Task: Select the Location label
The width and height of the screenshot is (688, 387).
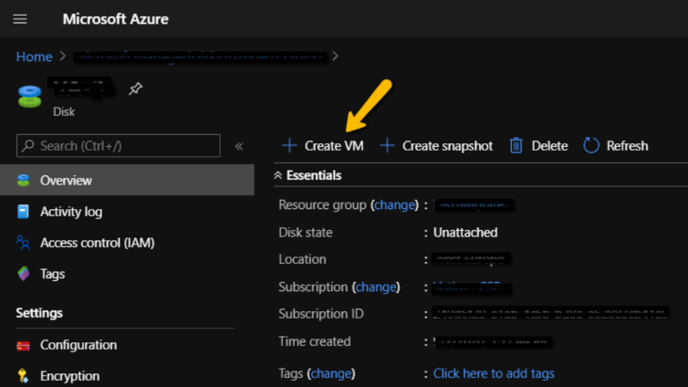Action: tap(302, 259)
